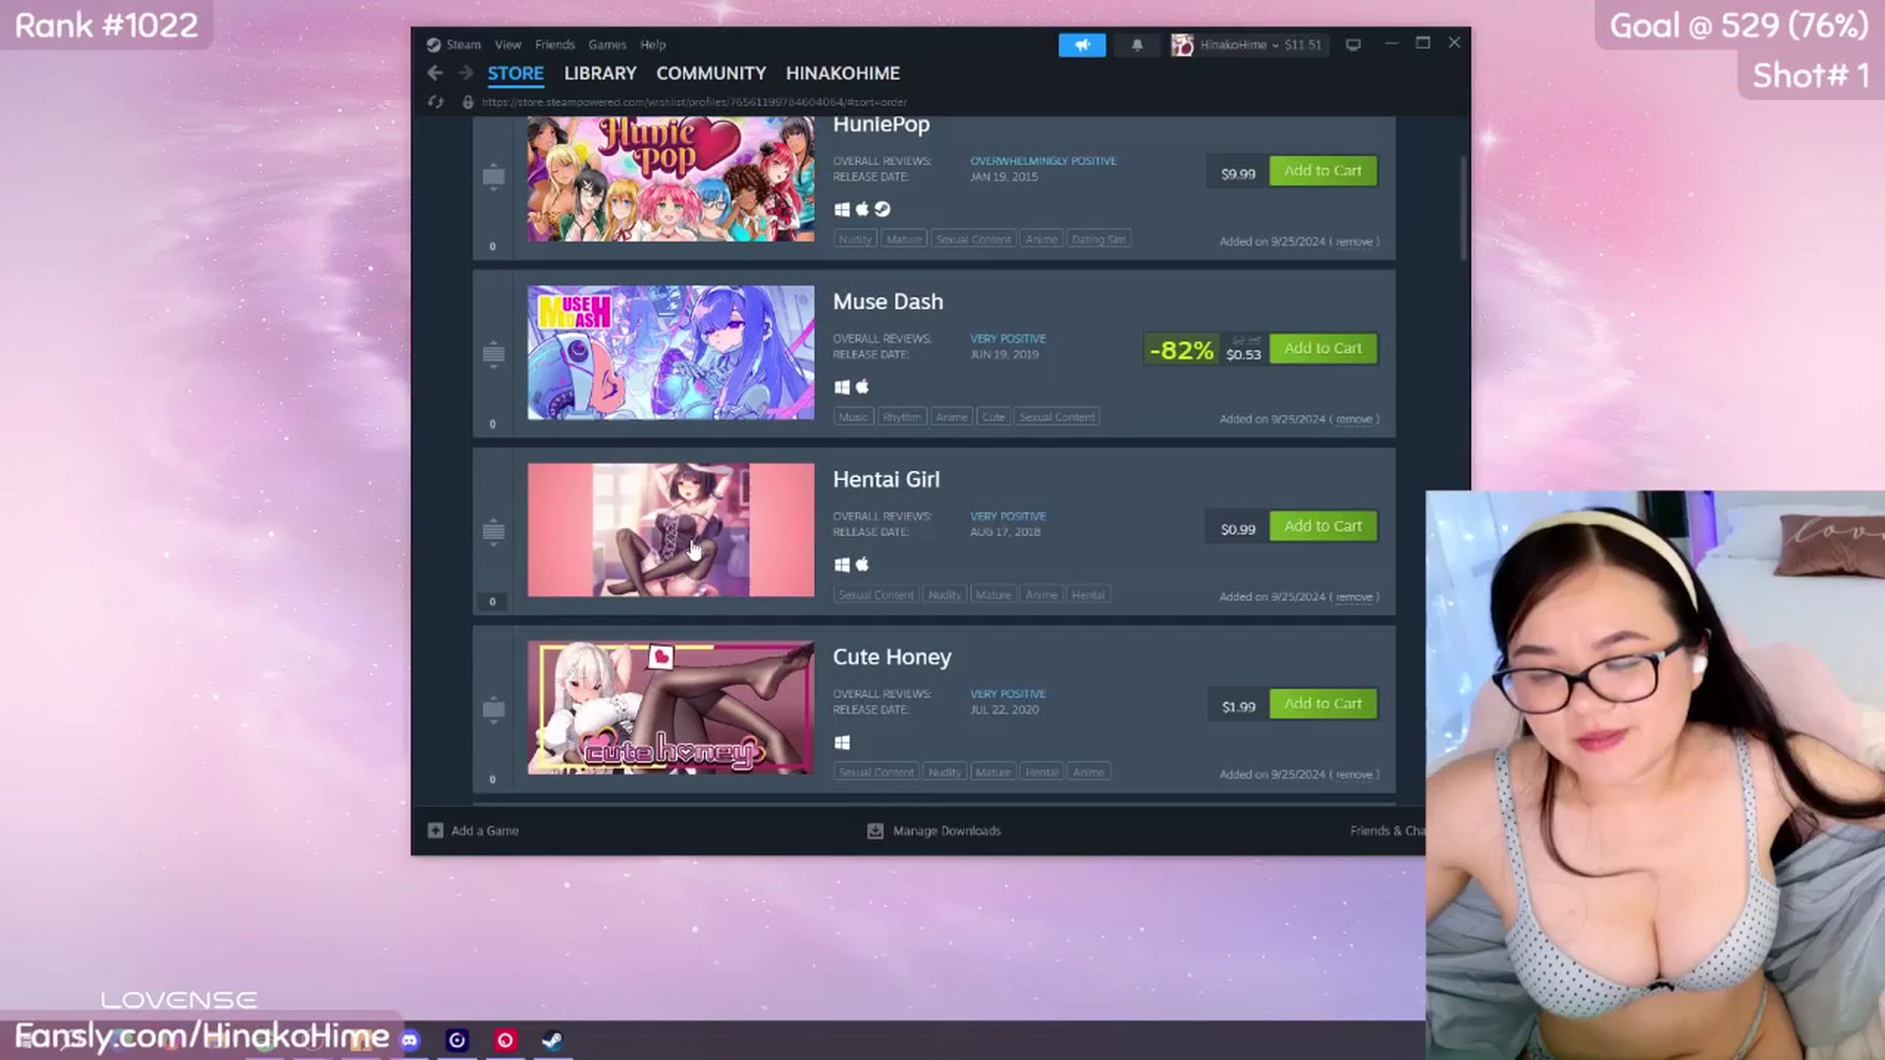Click the Add a Game label
The image size is (1885, 1060).
point(485,831)
